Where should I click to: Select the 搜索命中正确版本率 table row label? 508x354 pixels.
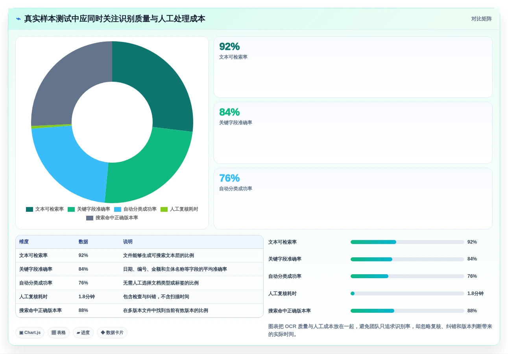click(x=41, y=310)
